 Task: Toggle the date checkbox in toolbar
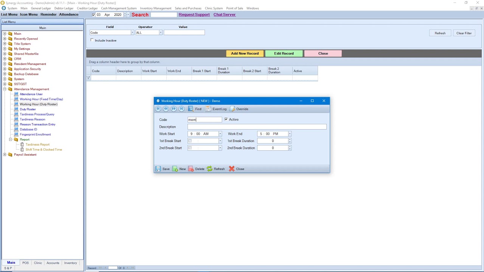pyautogui.click(x=94, y=15)
